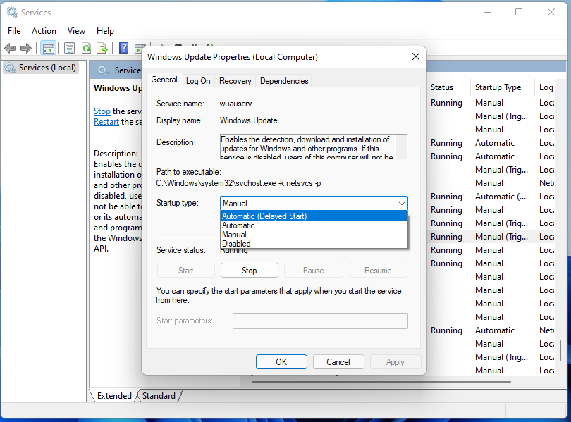Choose the Disabled startup option
The image size is (571, 422).
click(x=314, y=244)
